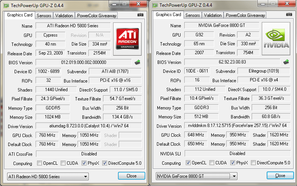Click the NVIDIA GeForce 8800 GT name field
This screenshot has height=186, width=297.
point(222,25)
